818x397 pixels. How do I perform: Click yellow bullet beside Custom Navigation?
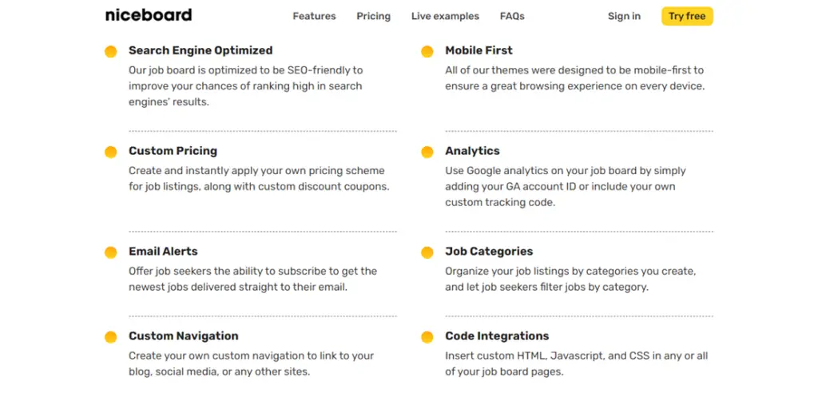point(110,337)
